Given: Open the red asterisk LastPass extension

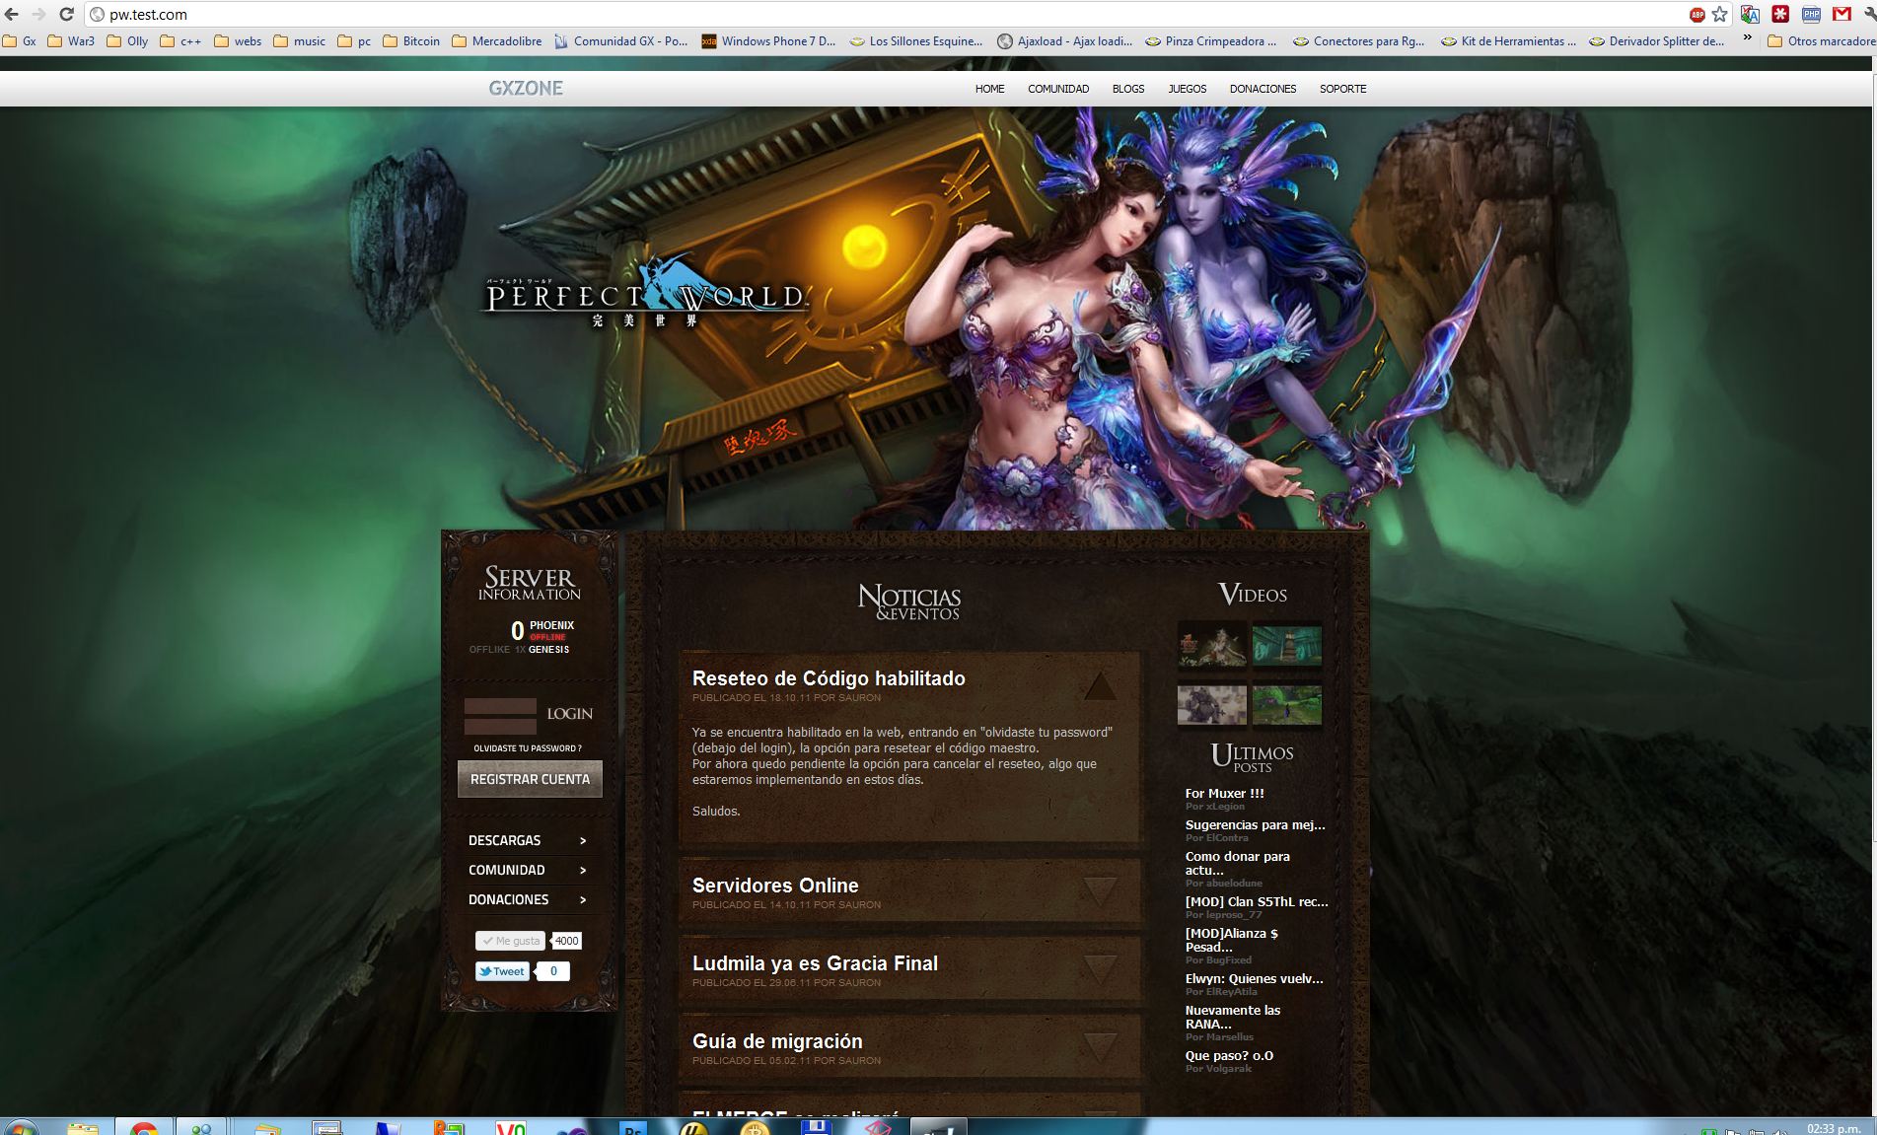Looking at the screenshot, I should tap(1780, 15).
